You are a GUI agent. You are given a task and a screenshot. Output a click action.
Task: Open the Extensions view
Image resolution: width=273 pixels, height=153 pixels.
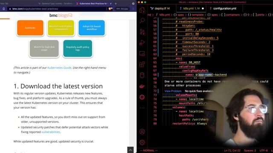[x=142, y=64]
